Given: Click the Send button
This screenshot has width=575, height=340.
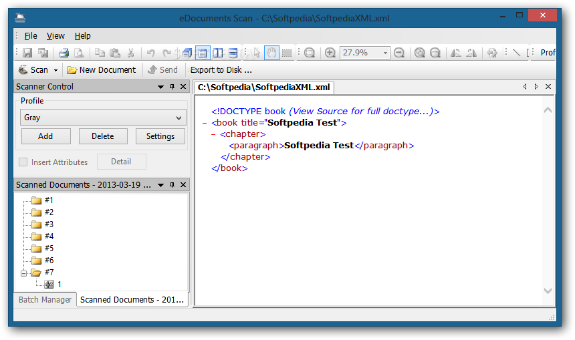Looking at the screenshot, I should click(x=162, y=69).
